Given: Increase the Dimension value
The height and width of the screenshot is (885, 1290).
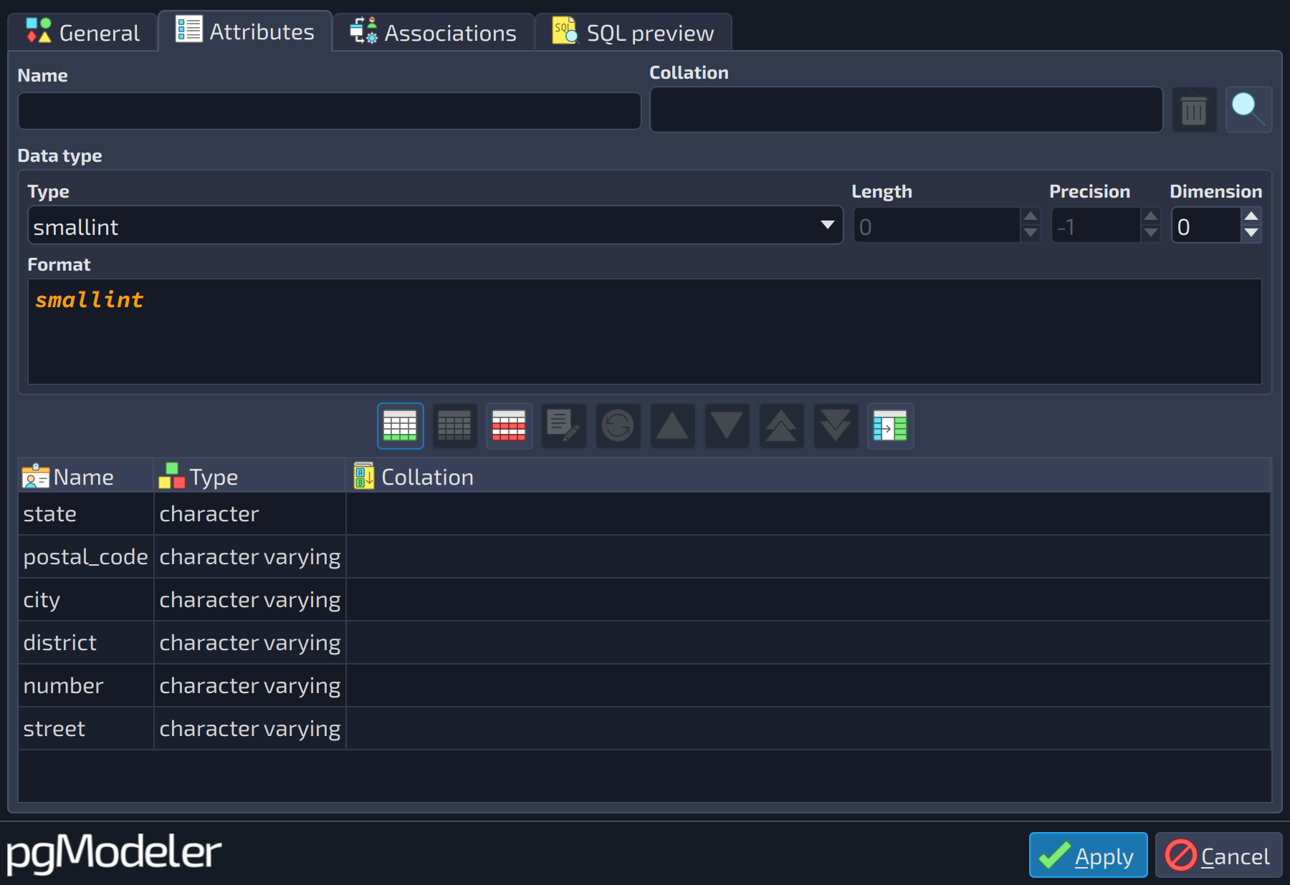Looking at the screenshot, I should [1251, 217].
